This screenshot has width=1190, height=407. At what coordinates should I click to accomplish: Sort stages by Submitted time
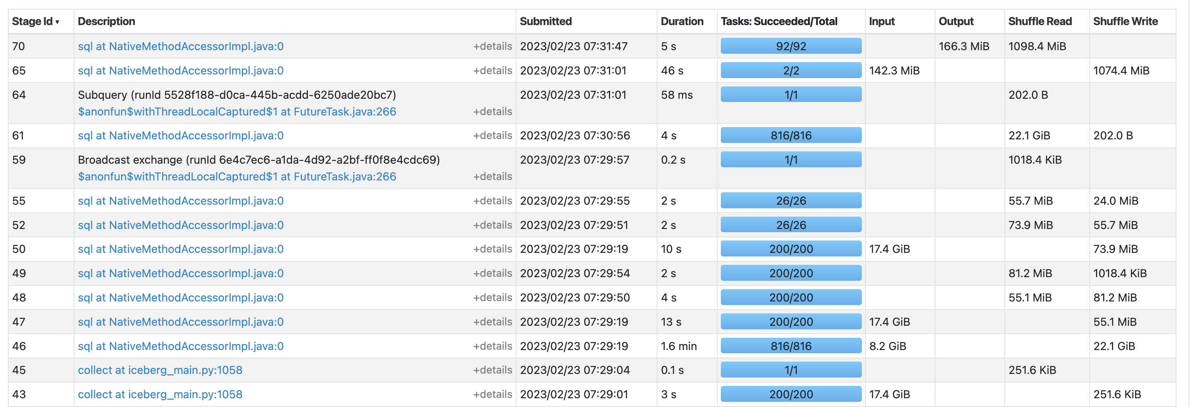546,21
